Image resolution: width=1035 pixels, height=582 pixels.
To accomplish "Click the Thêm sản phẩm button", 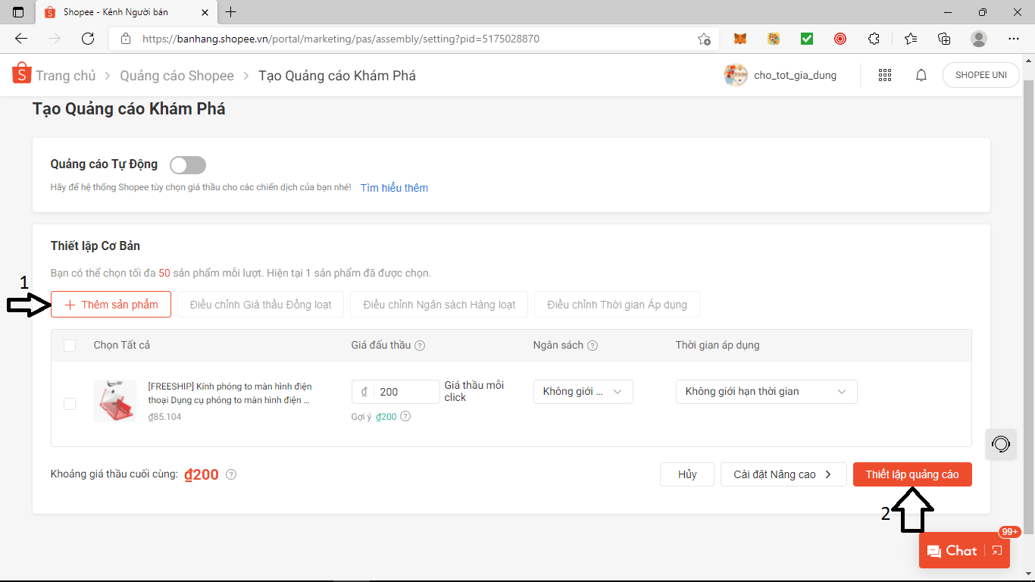I will point(111,305).
